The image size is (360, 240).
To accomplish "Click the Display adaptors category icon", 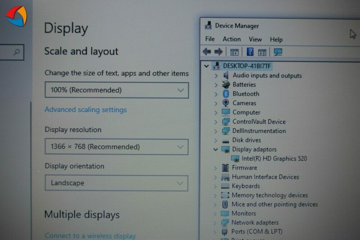I will (226, 149).
